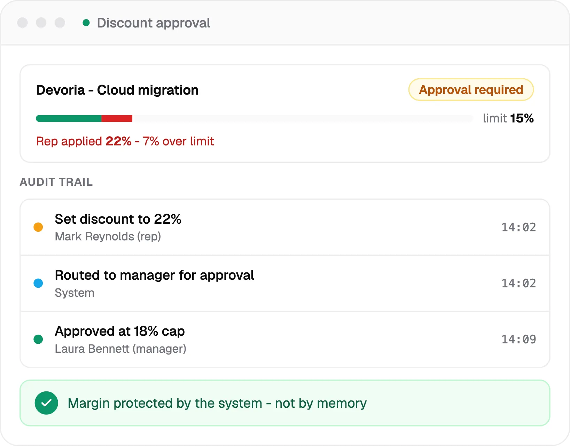Click the Rep applied 22% warning text
Viewport: 570px width, 446px height.
click(125, 141)
